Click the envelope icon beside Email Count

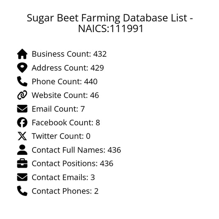coord(22,108)
